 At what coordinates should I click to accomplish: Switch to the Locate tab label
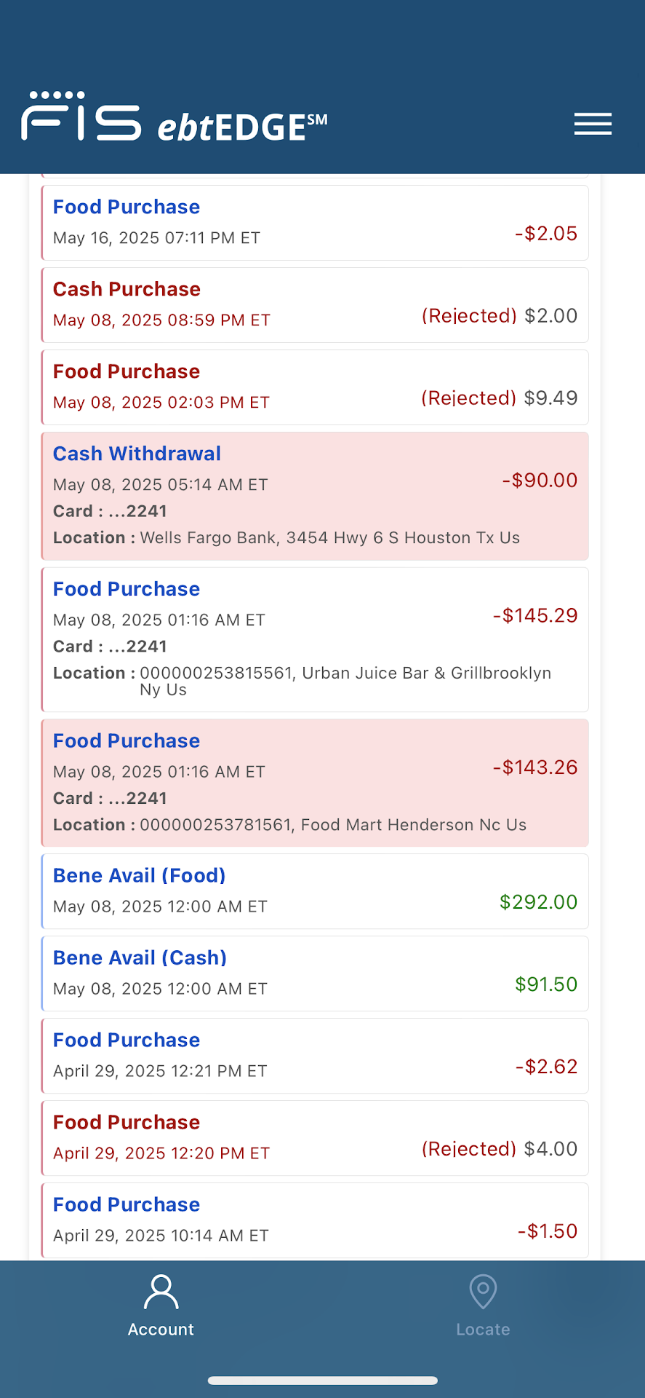(x=483, y=1330)
